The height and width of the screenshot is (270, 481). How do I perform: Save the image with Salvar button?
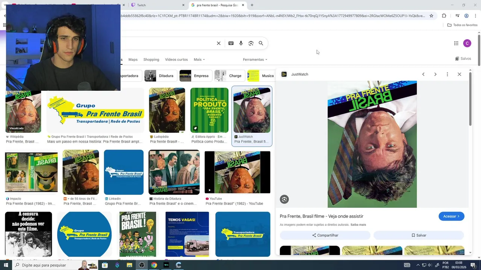[419, 235]
